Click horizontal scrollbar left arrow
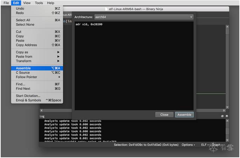 click(41, 110)
